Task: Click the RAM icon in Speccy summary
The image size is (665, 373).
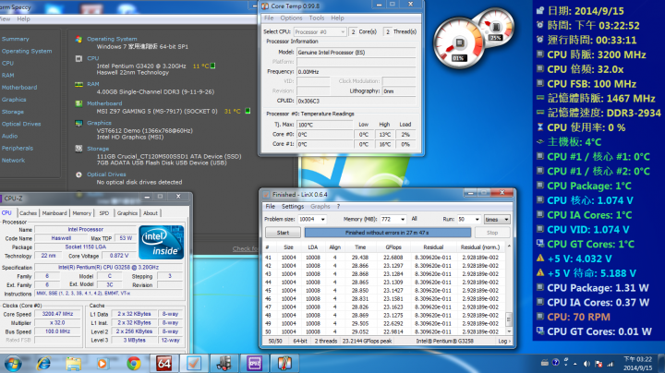Action: (79, 84)
